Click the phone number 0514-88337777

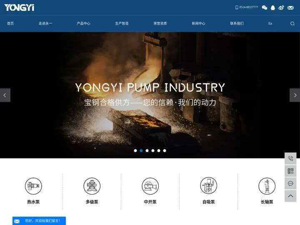(x=248, y=7)
